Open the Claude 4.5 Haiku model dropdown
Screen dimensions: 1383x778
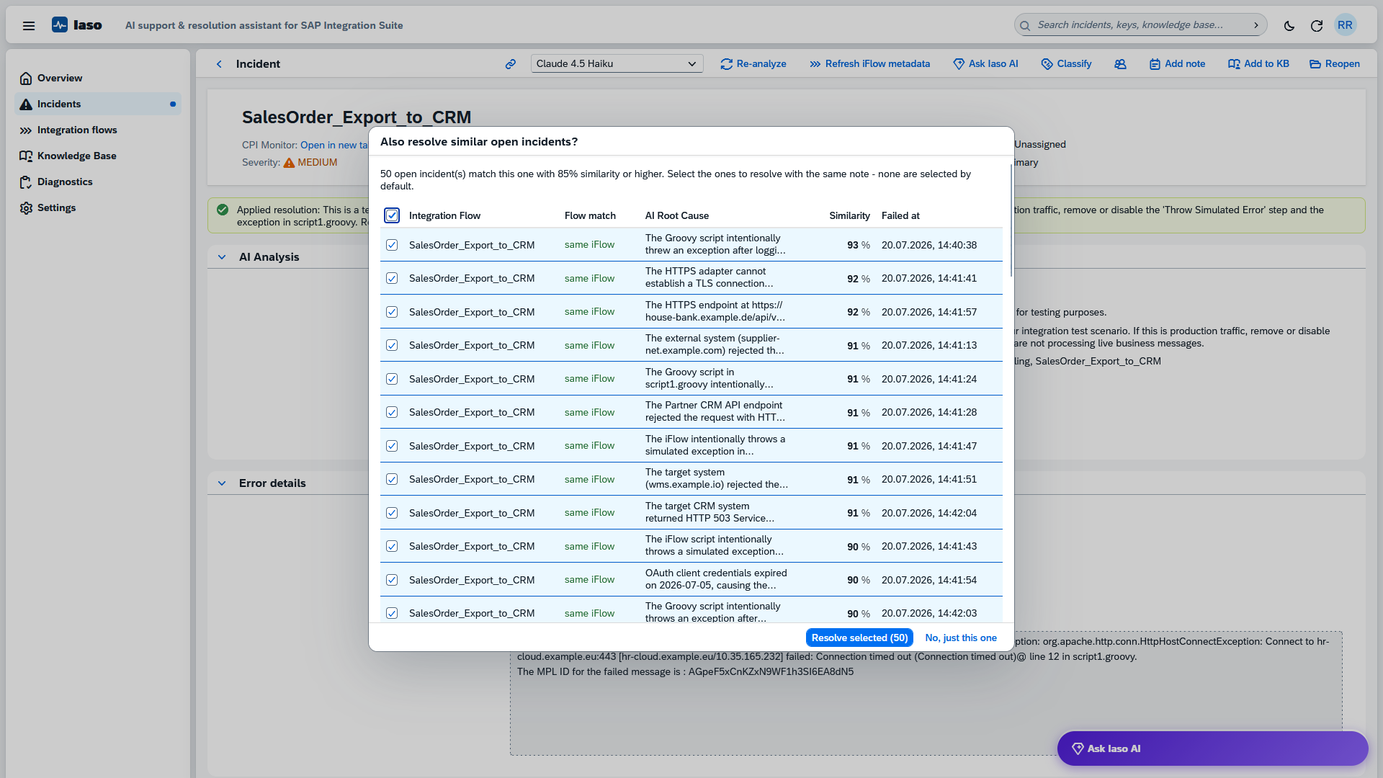click(617, 64)
